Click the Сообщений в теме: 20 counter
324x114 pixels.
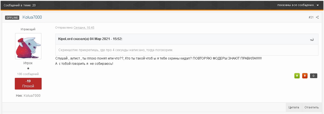[x=20, y=5]
